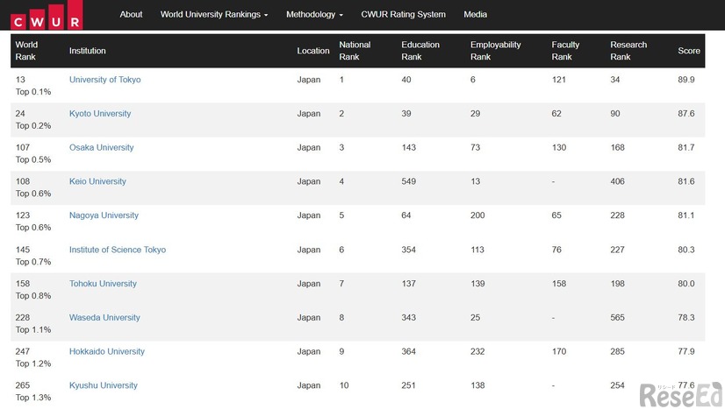Select score 77.9 for Hokkaido University

686,351
